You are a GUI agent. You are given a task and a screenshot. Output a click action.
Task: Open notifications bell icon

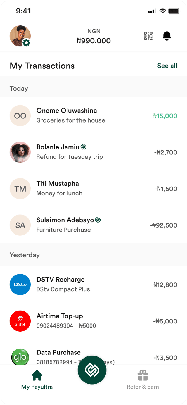coord(167,36)
